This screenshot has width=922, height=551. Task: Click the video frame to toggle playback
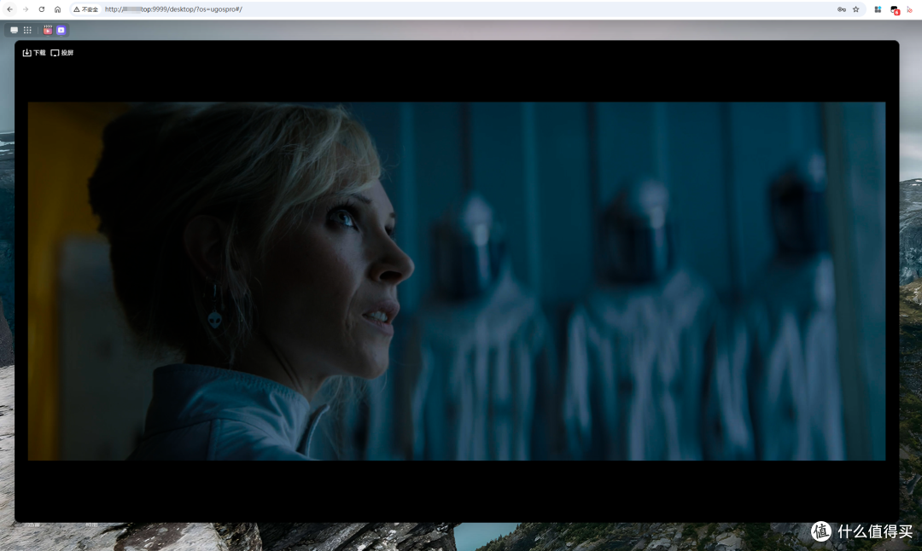[x=456, y=281]
